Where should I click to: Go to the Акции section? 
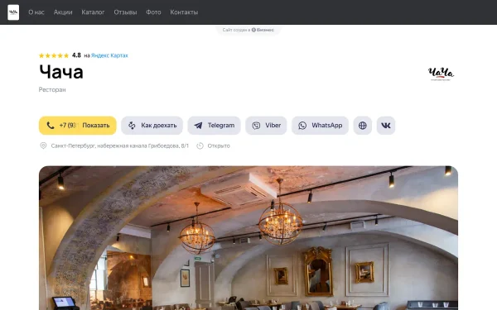click(63, 12)
